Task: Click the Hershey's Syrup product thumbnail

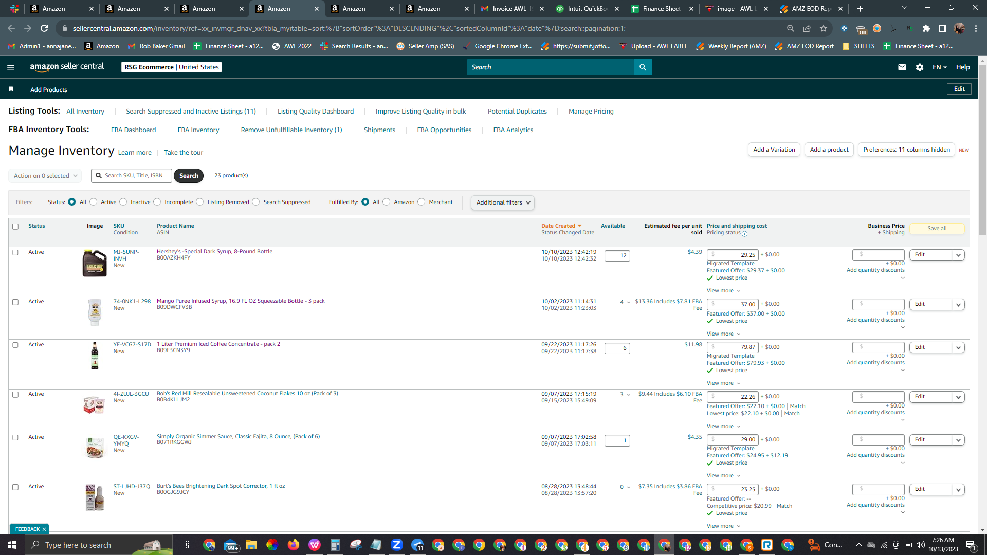Action: coord(95,263)
